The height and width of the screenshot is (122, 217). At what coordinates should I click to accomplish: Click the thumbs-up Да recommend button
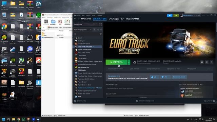pyautogui.click(x=154, y=77)
